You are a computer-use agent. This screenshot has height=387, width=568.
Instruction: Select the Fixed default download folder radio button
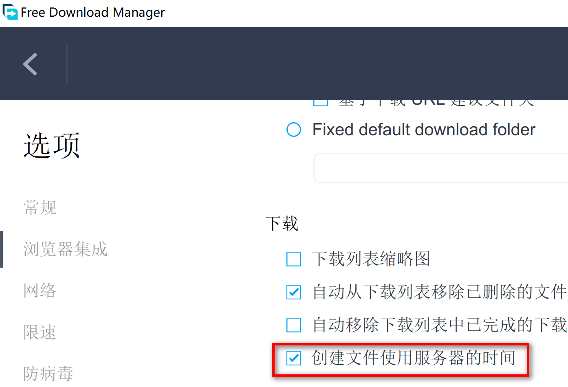click(294, 130)
